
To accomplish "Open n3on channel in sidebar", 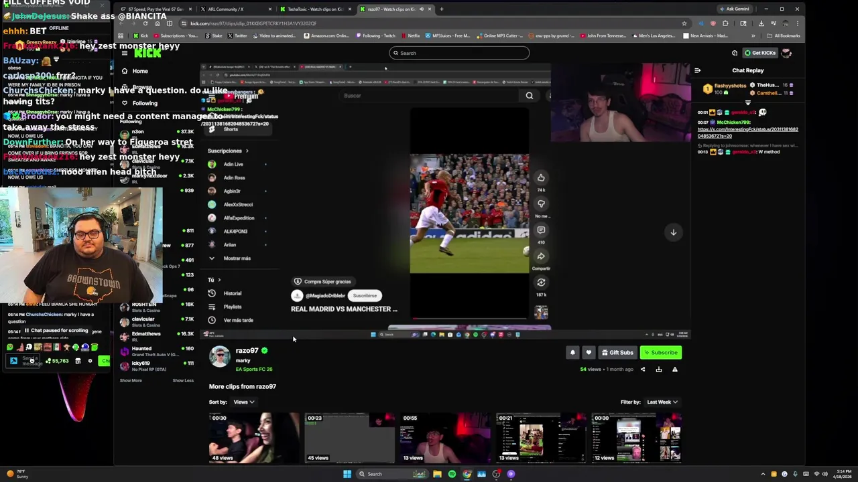I will pos(157,134).
